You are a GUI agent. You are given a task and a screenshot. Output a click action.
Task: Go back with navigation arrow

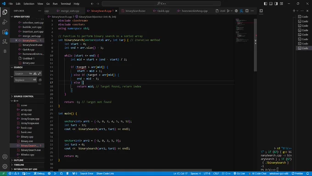[x=92, y=4]
